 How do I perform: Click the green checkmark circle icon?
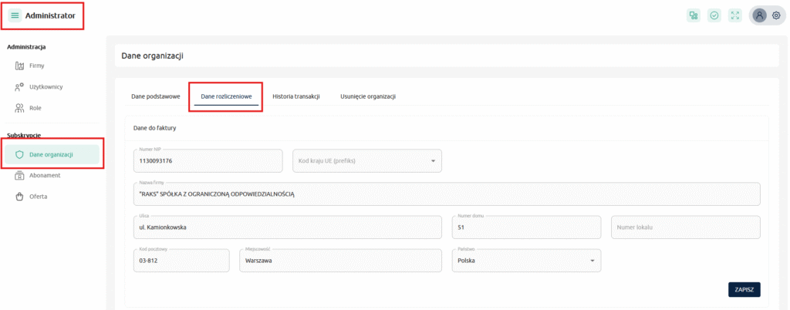coord(714,15)
